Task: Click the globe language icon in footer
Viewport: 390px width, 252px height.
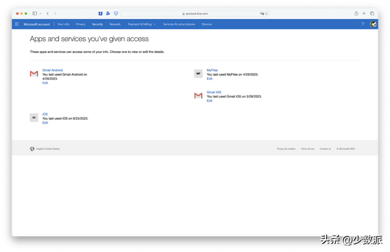Action: click(32, 149)
